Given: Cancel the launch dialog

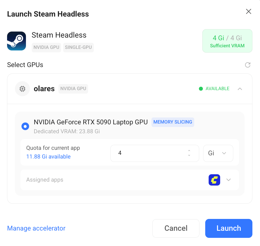Looking at the screenshot, I should [x=176, y=228].
